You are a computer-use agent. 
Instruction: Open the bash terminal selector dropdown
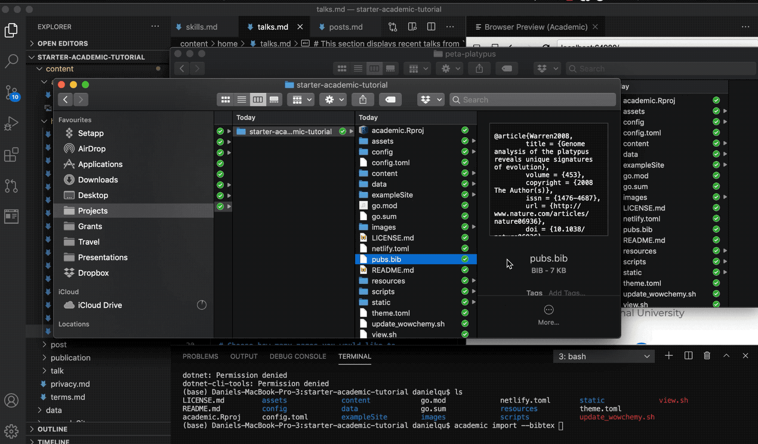pos(604,356)
